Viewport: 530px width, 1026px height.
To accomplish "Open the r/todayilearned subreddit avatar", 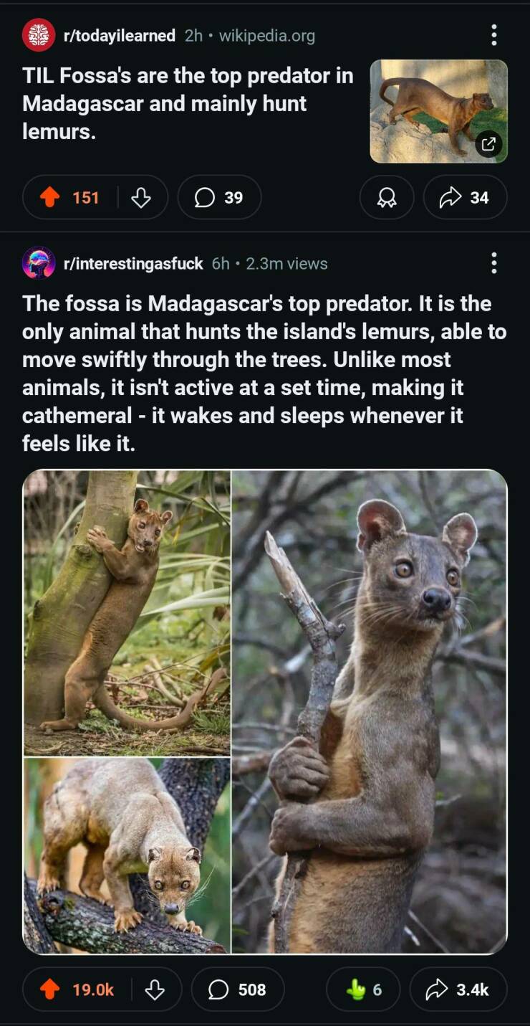I will click(x=39, y=35).
